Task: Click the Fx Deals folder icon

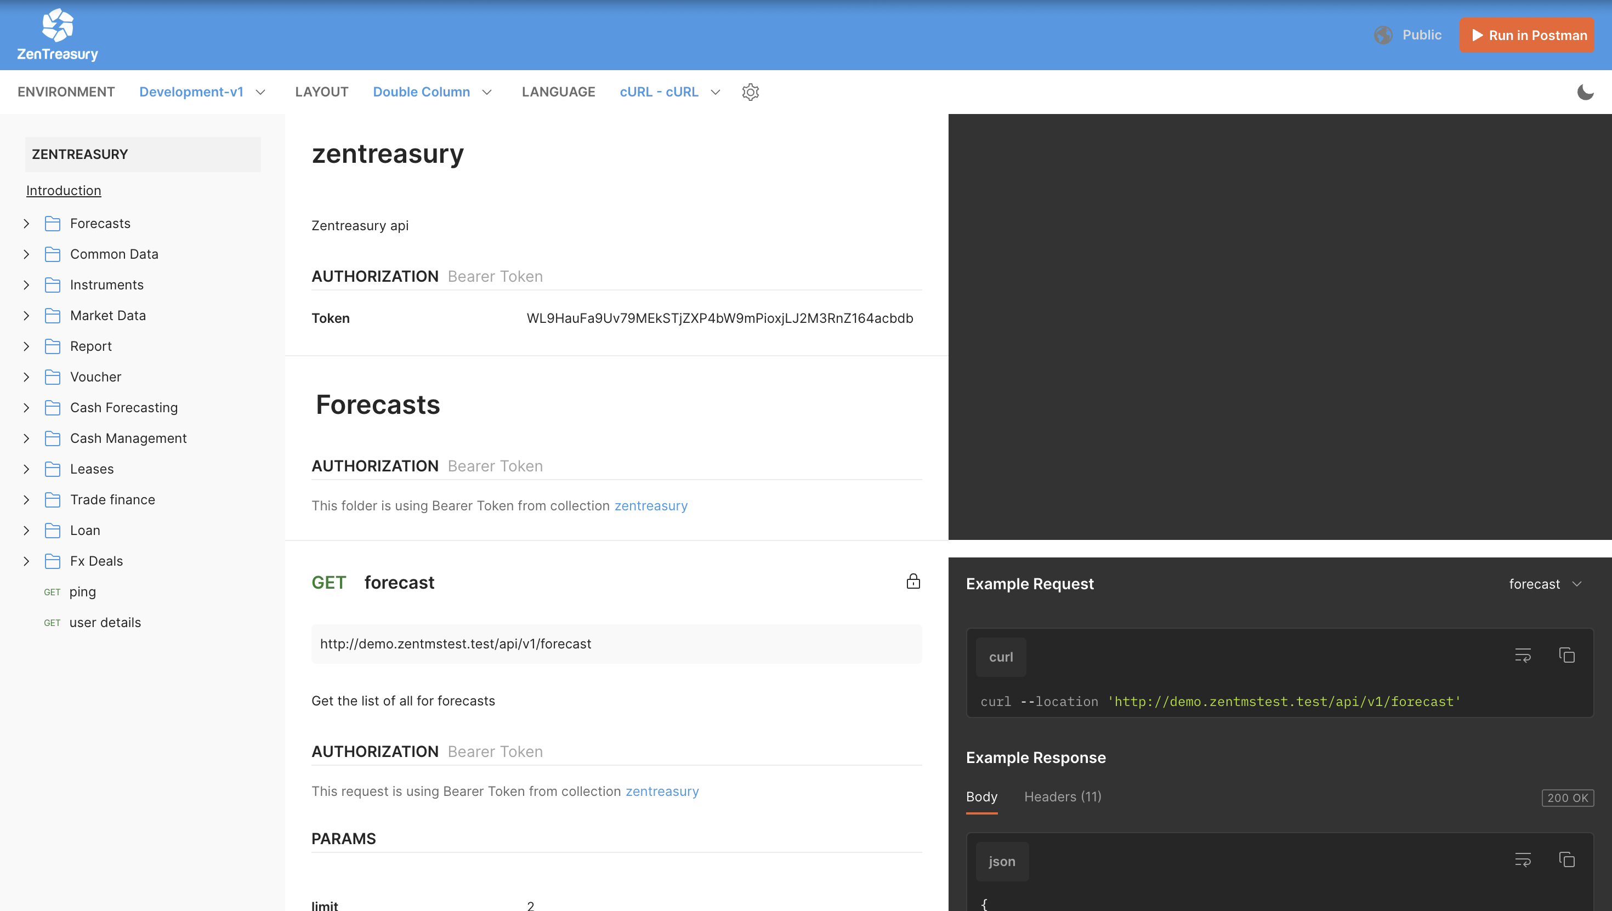Action: point(53,561)
